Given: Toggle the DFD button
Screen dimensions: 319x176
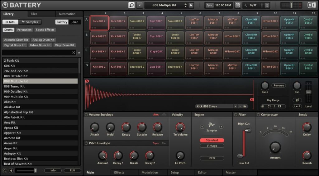Looking at the screenshot, I should [212, 158].
